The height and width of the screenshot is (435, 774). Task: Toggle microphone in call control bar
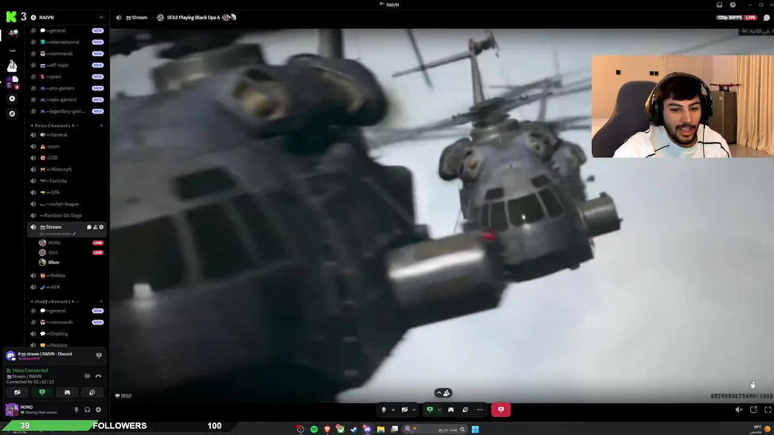tap(383, 410)
